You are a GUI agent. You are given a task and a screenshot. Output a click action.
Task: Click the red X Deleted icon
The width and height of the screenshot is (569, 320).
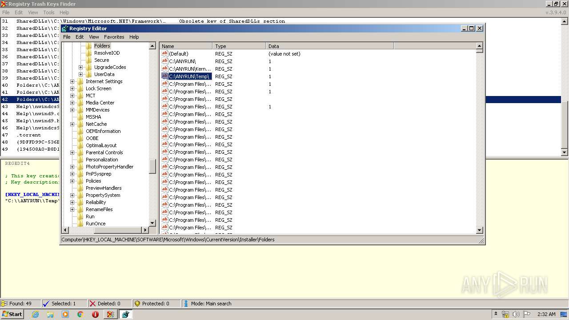(92, 304)
